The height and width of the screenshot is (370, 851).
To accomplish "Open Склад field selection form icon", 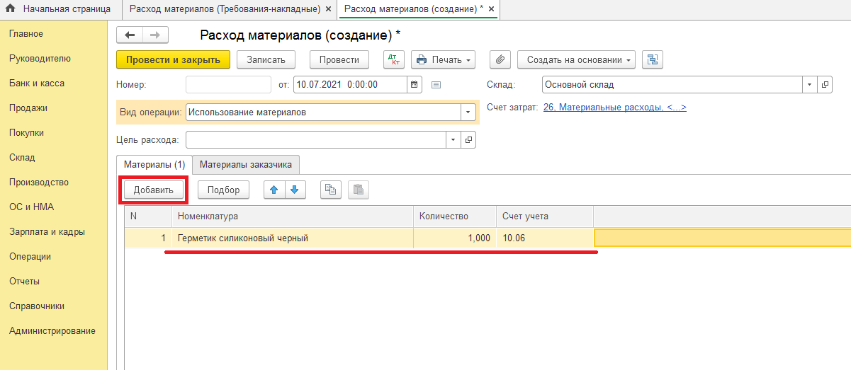I will [x=825, y=85].
